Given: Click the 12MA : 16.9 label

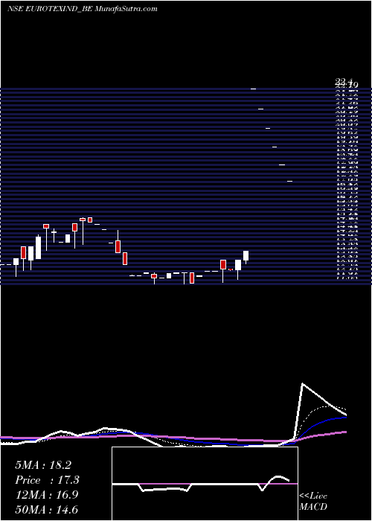Looking at the screenshot, I should click(x=46, y=495).
